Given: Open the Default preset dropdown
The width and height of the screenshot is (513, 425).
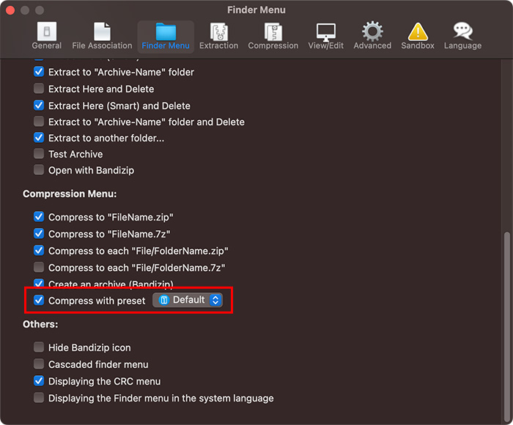Looking at the screenshot, I should point(187,300).
